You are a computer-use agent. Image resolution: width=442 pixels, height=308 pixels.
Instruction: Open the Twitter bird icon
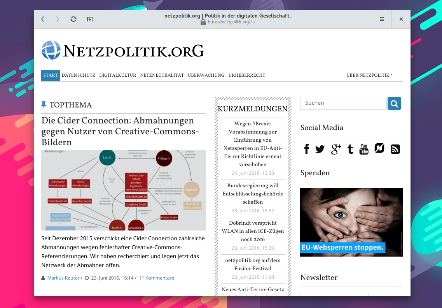click(320, 149)
